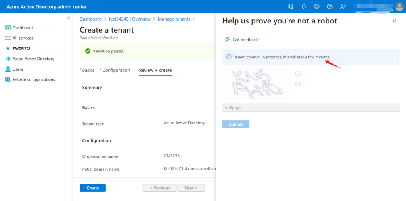Play the audio captcha
The image size is (406, 201).
[298, 84]
